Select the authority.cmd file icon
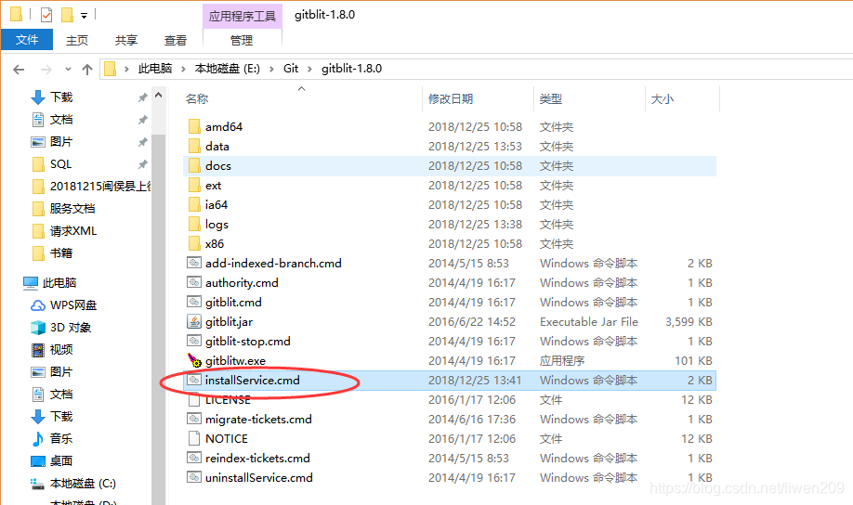This screenshot has width=853, height=505. click(194, 282)
